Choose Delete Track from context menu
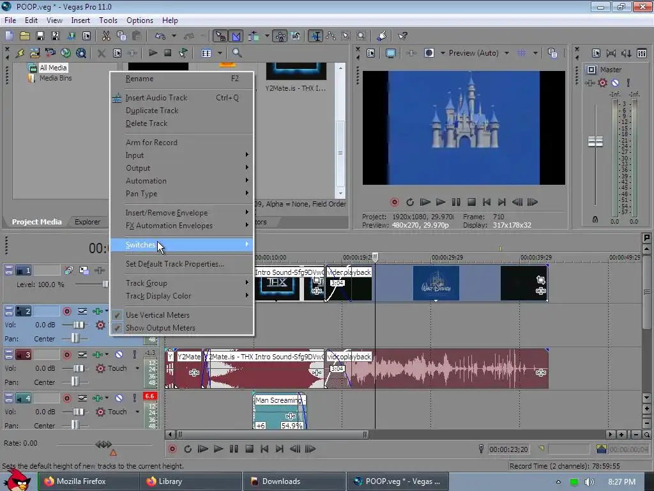The image size is (654, 491). pyautogui.click(x=182, y=123)
